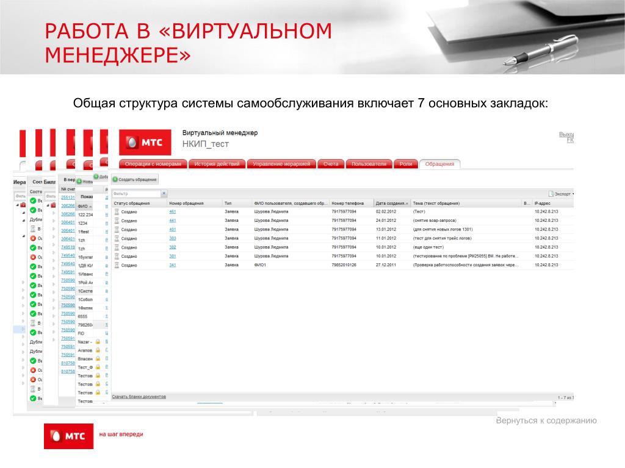
Task: Open request number 441 link
Action: point(172,221)
